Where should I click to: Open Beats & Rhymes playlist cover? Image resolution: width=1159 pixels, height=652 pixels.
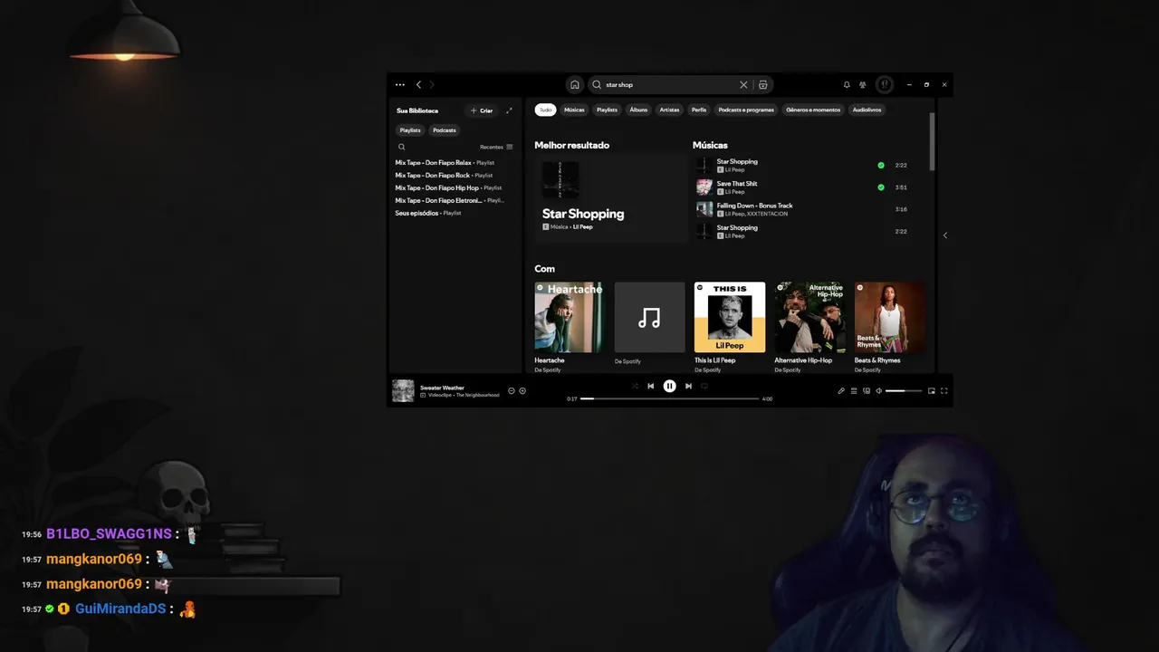[889, 317]
